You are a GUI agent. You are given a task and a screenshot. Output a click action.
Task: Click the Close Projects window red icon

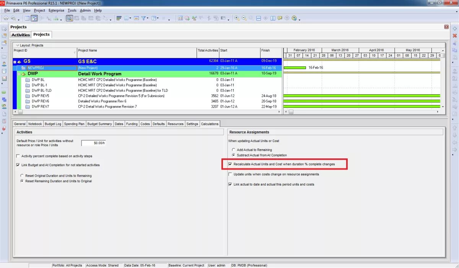coord(446,27)
